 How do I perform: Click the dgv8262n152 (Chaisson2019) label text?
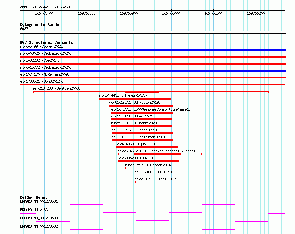135,102
